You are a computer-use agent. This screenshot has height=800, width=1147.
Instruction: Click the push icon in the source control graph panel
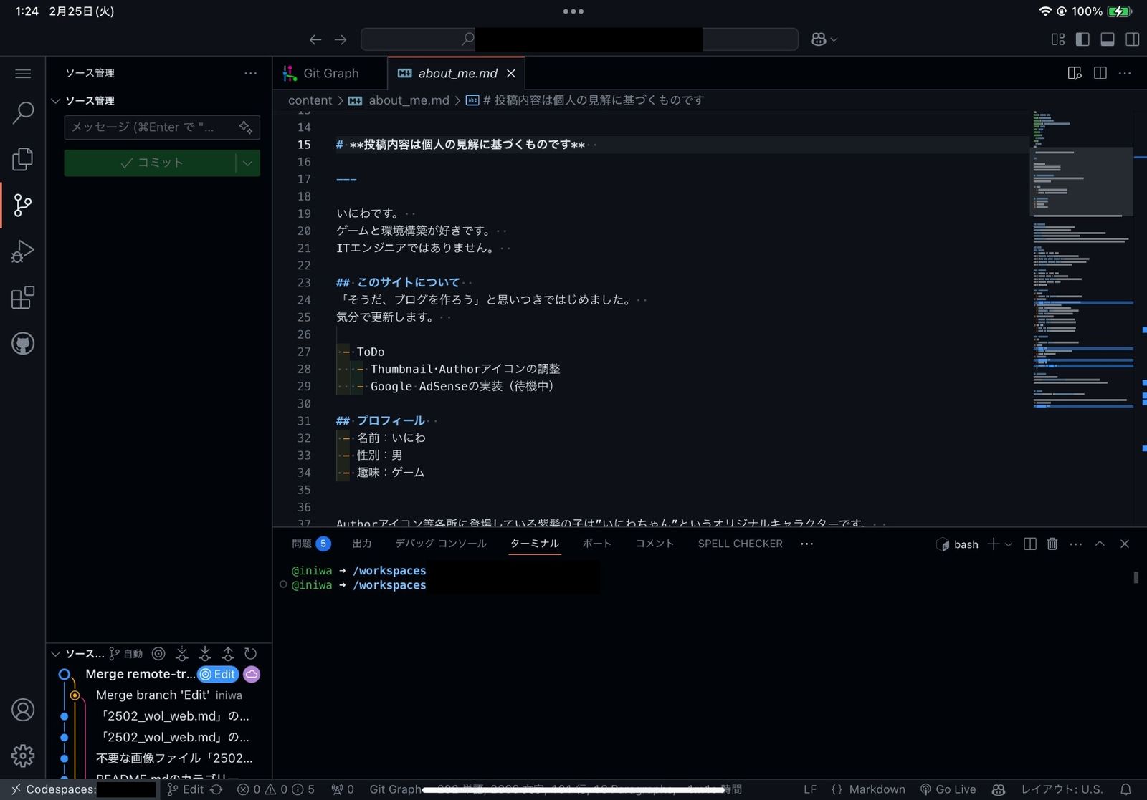click(228, 653)
